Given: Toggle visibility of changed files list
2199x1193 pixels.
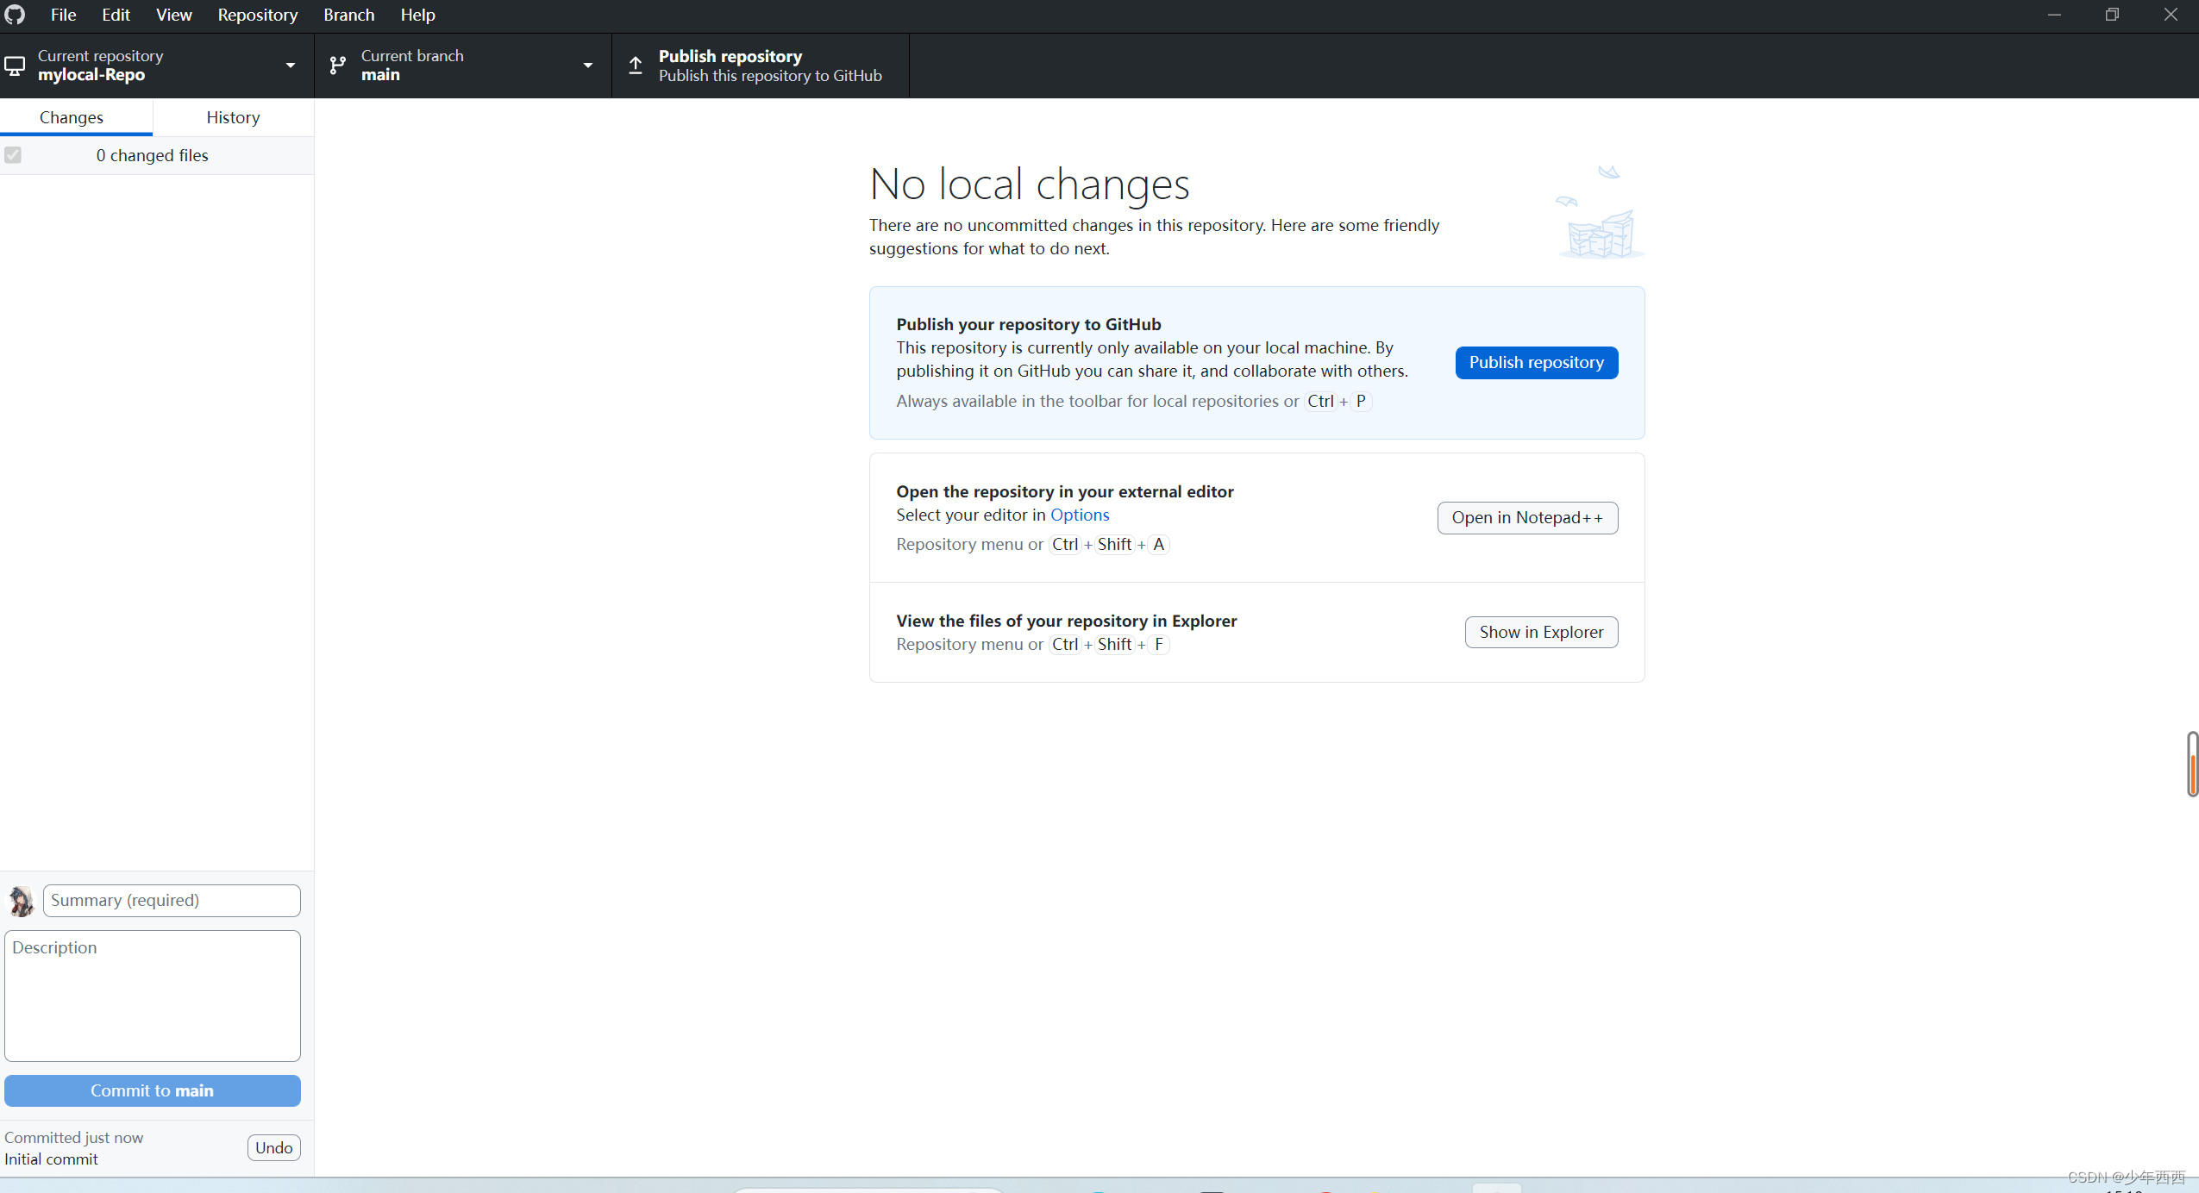Looking at the screenshot, I should pyautogui.click(x=13, y=154).
